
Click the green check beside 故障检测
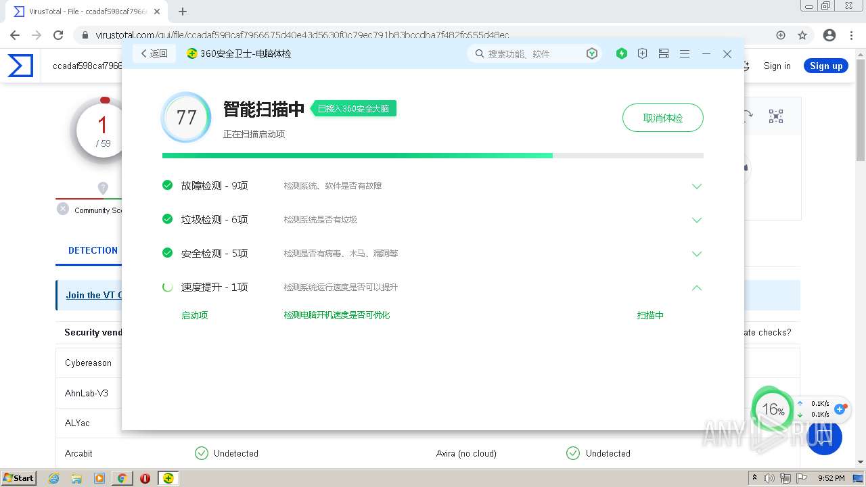[x=168, y=185]
